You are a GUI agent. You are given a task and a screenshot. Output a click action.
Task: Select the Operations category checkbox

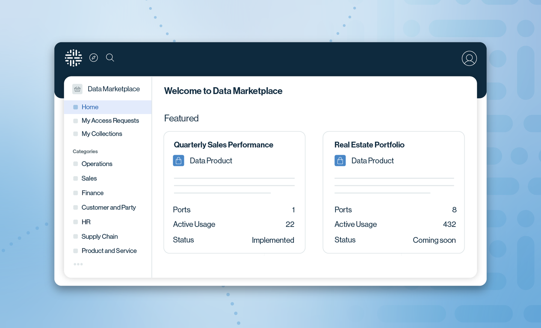pyautogui.click(x=76, y=164)
